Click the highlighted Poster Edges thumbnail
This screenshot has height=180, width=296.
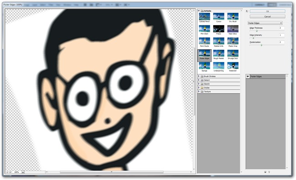[x=204, y=55]
